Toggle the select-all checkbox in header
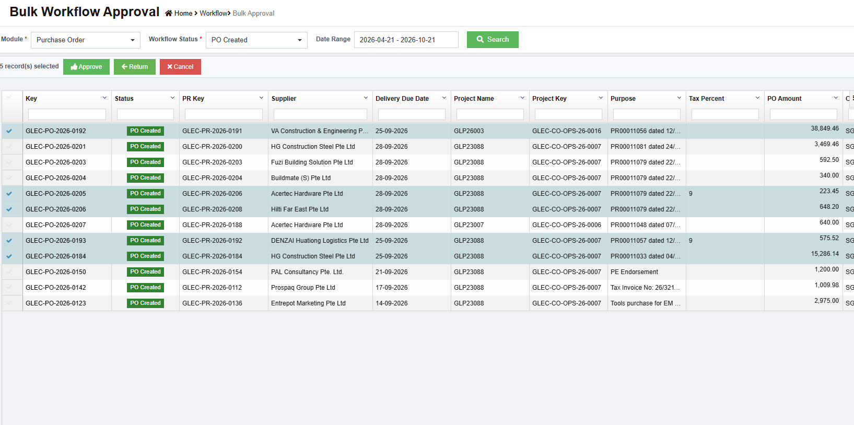854x425 pixels. [9, 97]
